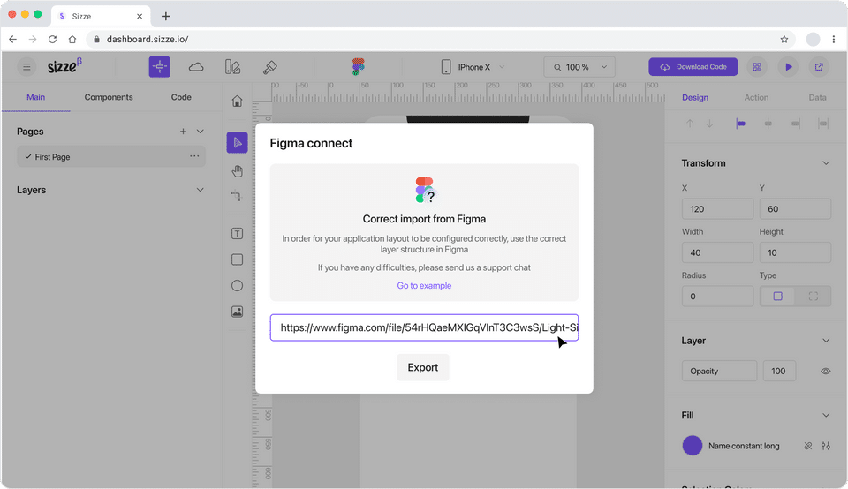Switch to the Main tab
Screen dimensions: 848x489
click(35, 97)
